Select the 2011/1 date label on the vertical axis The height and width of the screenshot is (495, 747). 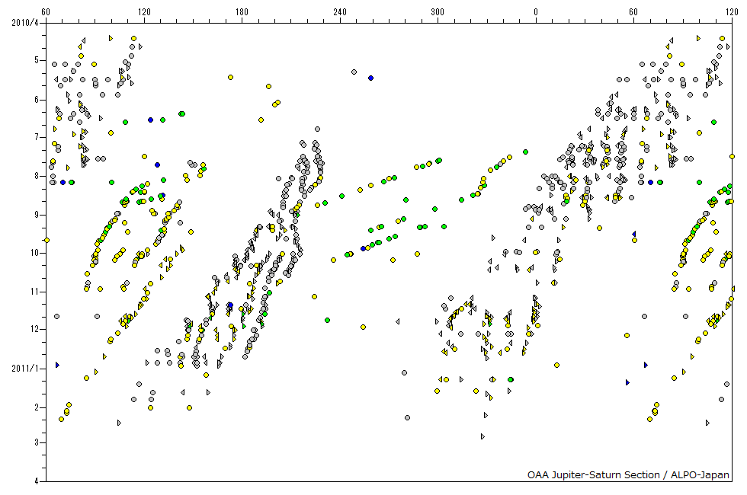pyautogui.click(x=24, y=369)
